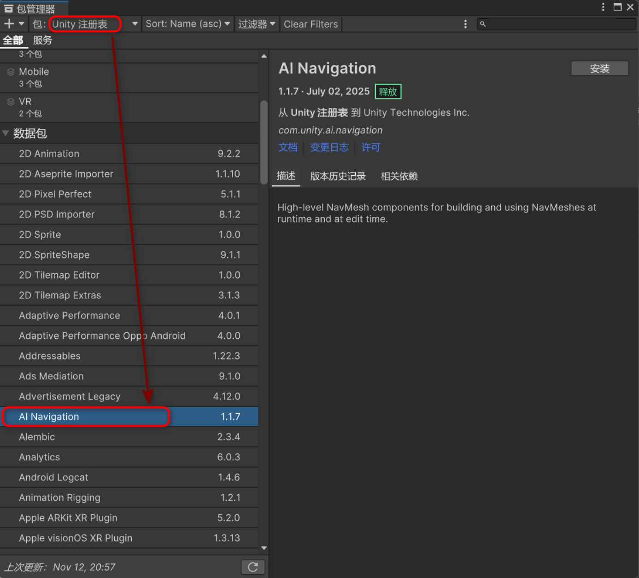
Task: Select the Alembic package
Action: [x=129, y=437]
